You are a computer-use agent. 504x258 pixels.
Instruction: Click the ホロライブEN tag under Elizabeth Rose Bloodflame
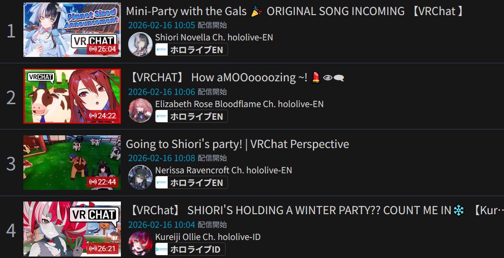point(192,116)
